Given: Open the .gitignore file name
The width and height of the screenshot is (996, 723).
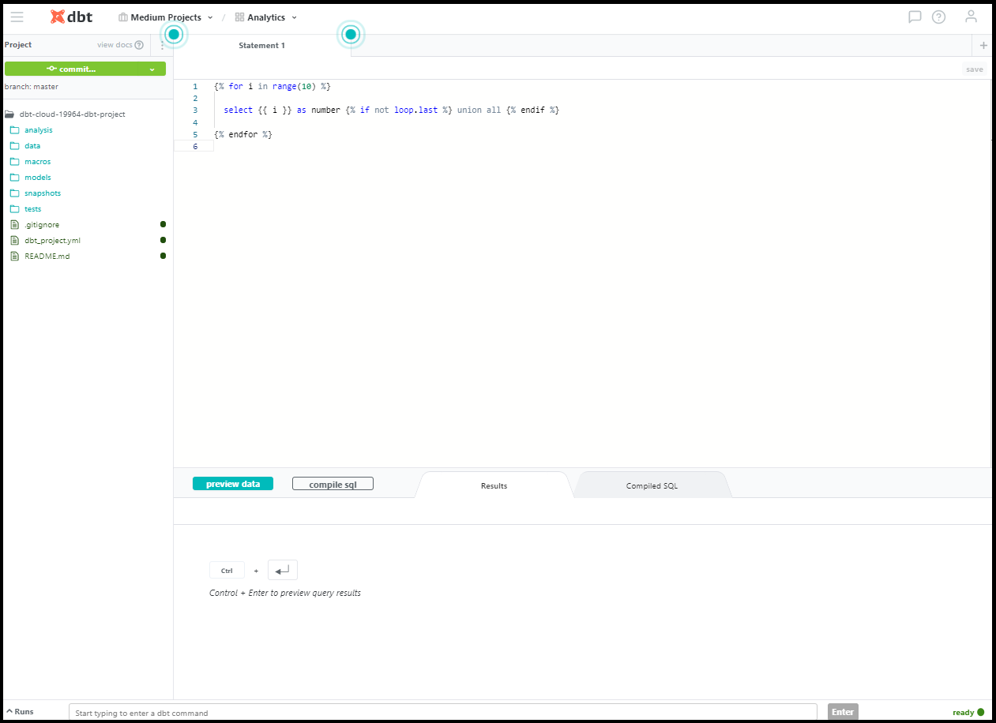Looking at the screenshot, I should [42, 225].
